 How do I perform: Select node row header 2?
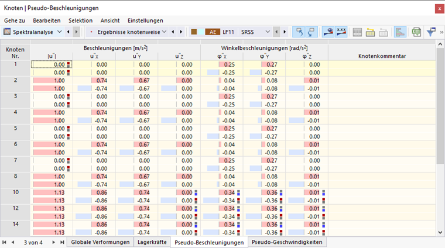[x=15, y=84]
